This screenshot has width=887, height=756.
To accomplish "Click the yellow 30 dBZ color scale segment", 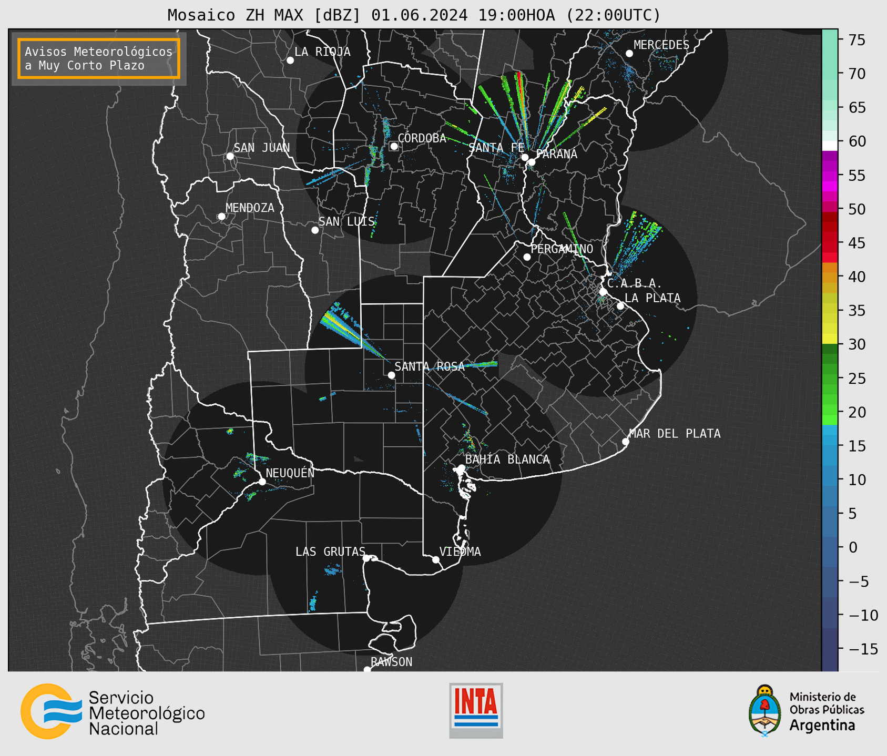I will (x=830, y=339).
